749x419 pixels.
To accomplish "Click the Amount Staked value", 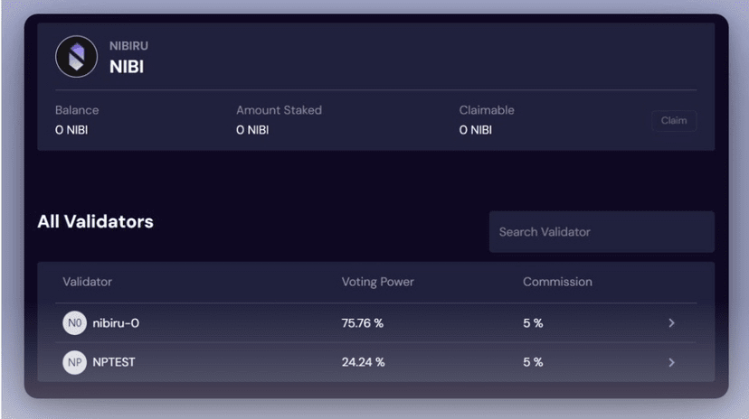I will [252, 130].
